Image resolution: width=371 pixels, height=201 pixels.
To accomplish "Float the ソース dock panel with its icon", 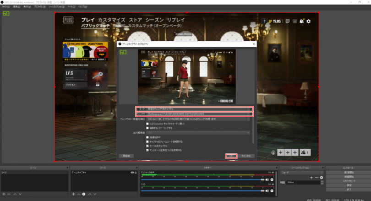I will (x=136, y=168).
